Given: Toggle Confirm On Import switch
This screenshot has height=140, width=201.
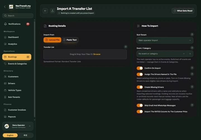Looking at the screenshot, I should (140, 68).
